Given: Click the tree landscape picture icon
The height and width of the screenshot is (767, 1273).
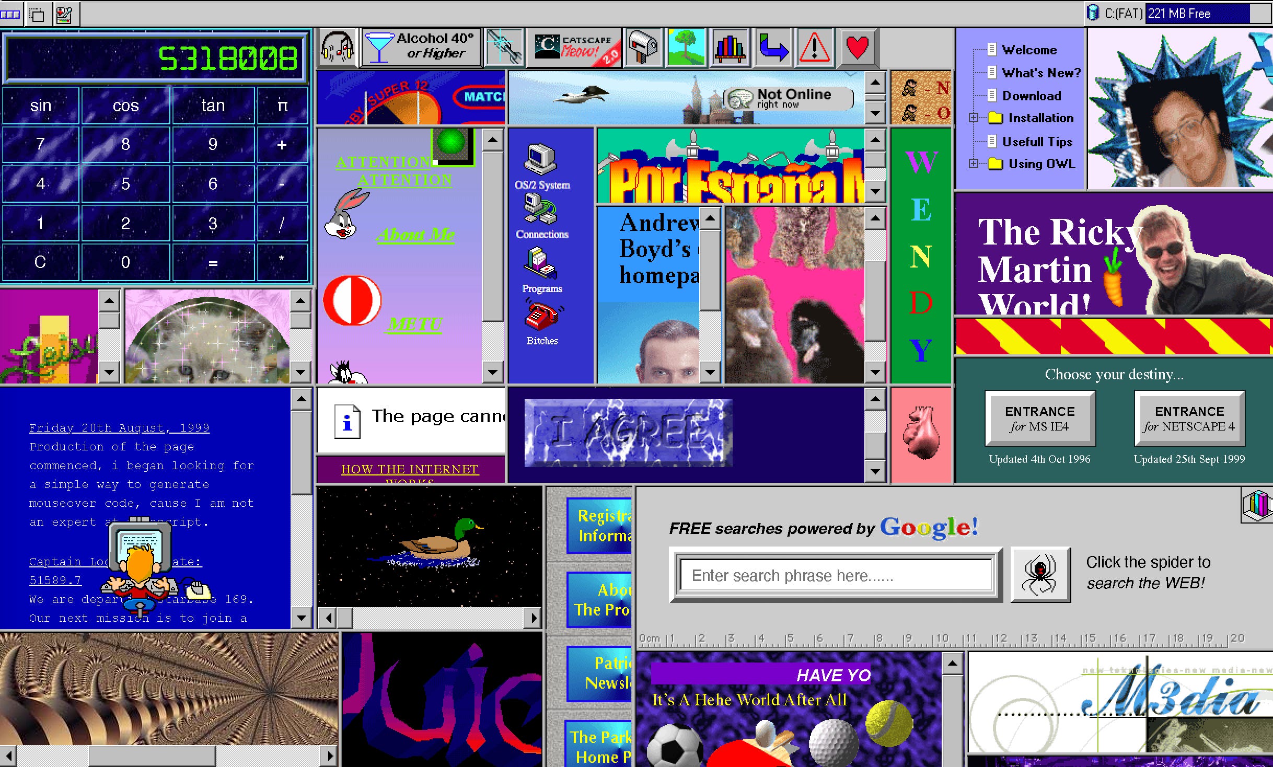Looking at the screenshot, I should click(686, 48).
